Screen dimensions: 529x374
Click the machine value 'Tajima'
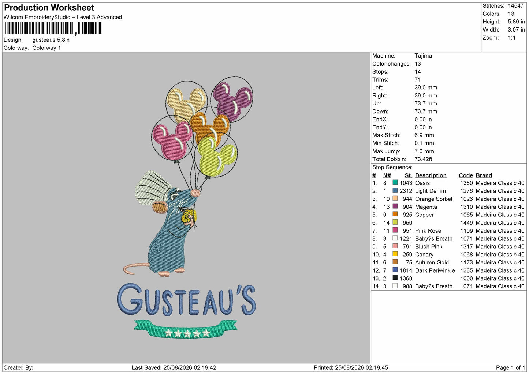pos(423,56)
